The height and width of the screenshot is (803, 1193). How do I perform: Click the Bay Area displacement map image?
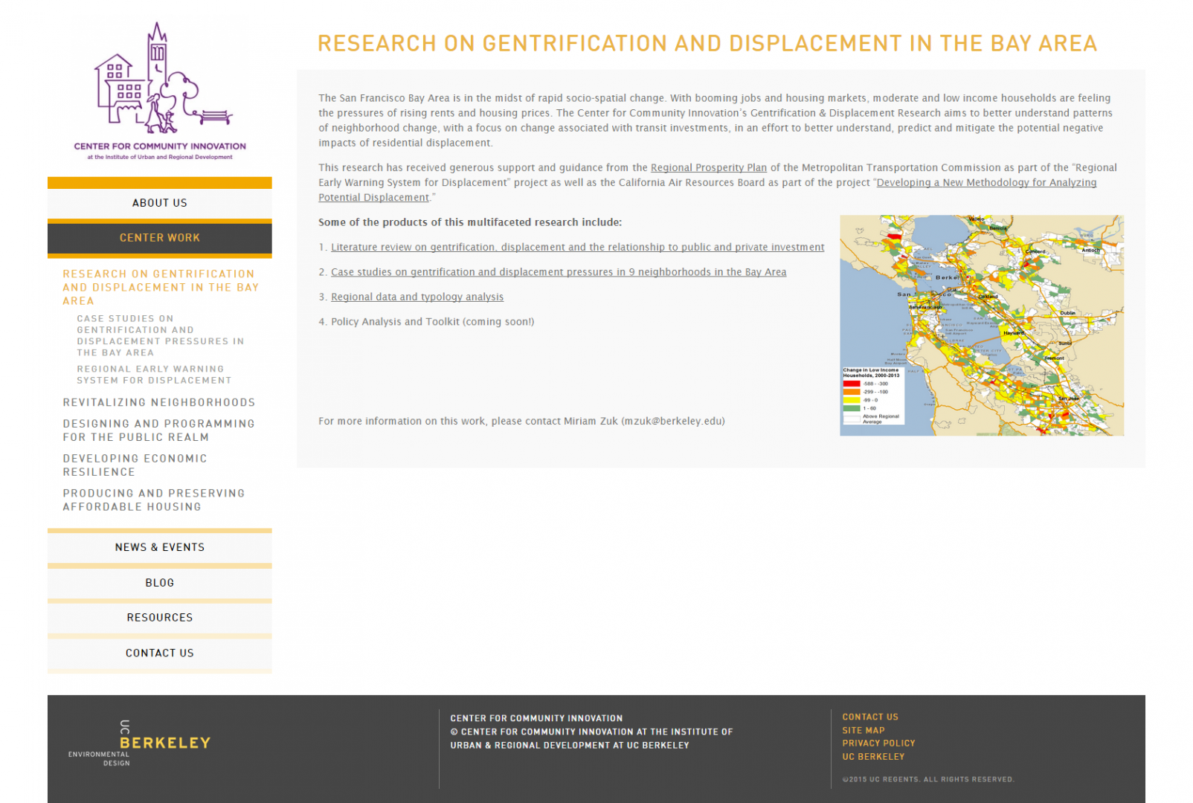point(982,326)
